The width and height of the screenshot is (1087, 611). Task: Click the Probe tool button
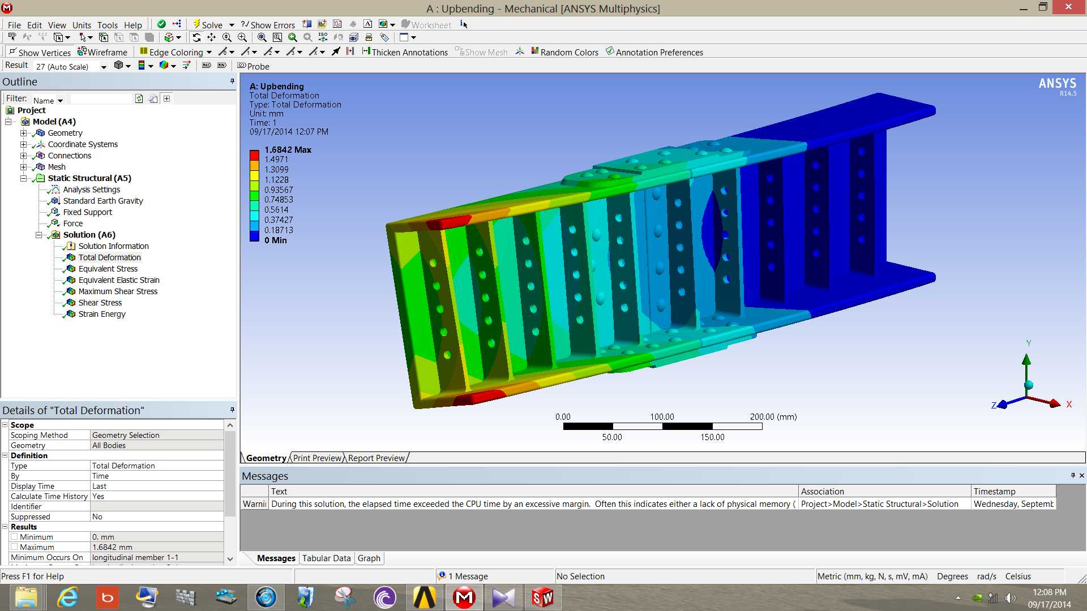[253, 66]
